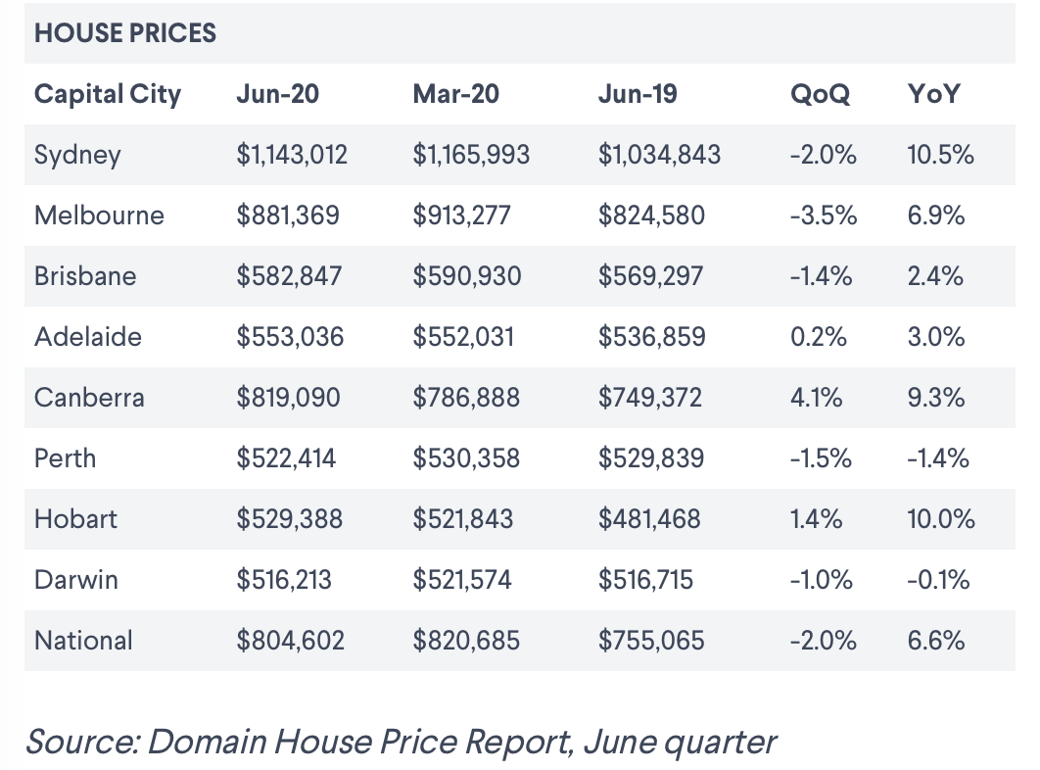The height and width of the screenshot is (770, 1040).
Task: Select the Jun-19 column header
Action: 638,94
